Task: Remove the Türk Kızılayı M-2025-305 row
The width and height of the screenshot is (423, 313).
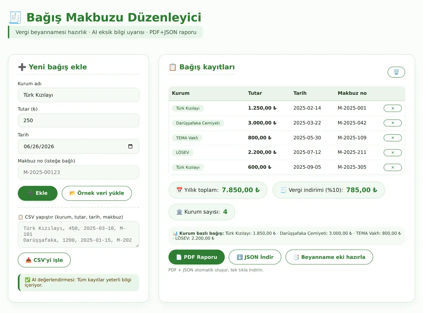Action: [x=393, y=167]
